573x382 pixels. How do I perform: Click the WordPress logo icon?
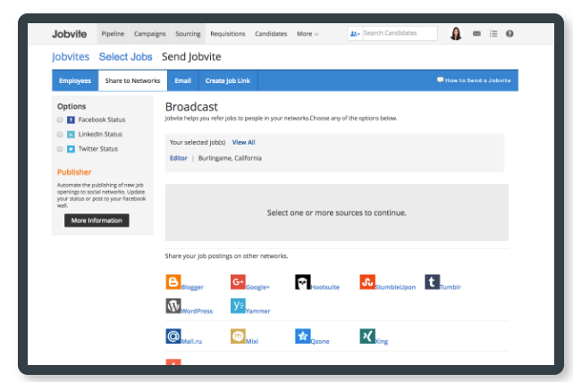pyautogui.click(x=173, y=306)
